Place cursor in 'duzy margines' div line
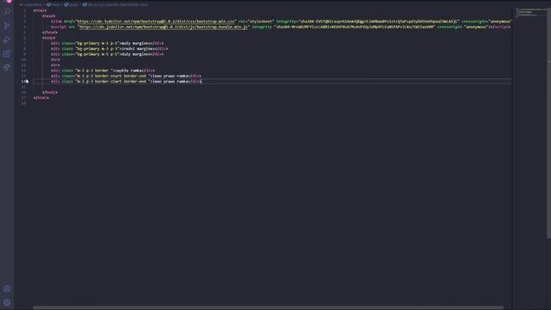The height and width of the screenshot is (310, 551). tap(107, 54)
